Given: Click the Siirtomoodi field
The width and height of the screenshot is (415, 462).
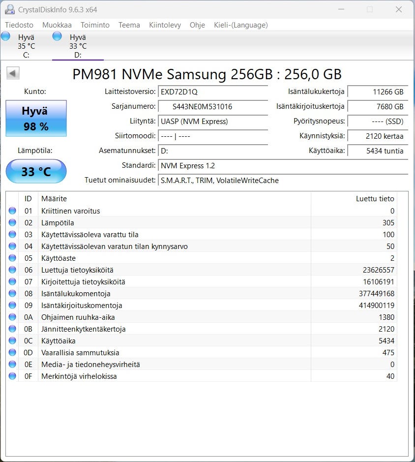Looking at the screenshot, I should click(213, 136).
